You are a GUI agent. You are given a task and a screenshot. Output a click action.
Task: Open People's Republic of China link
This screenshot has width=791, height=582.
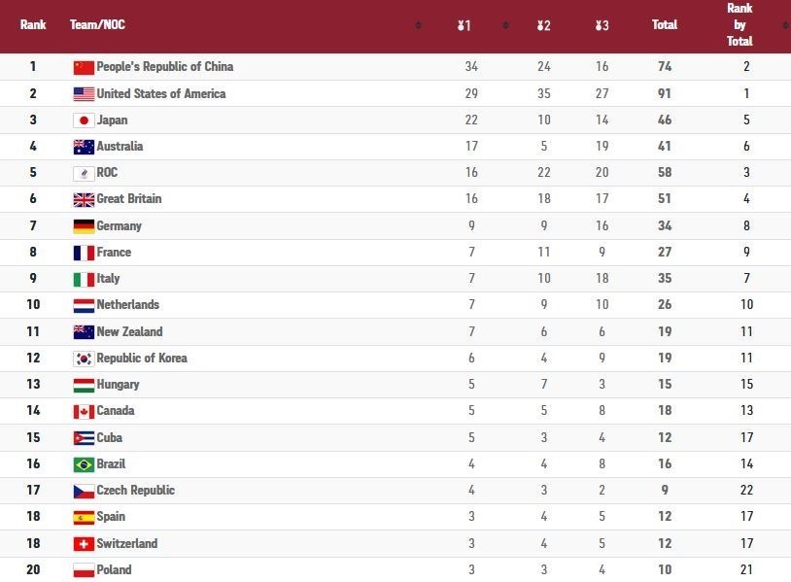(165, 67)
